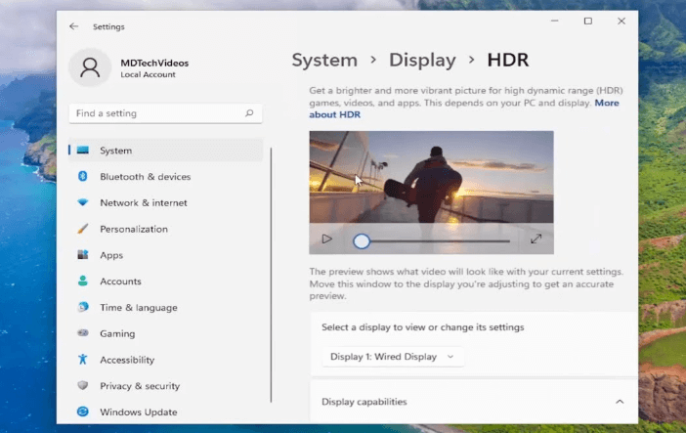Expand HDR preview video to fullscreen
Viewport: 686px width, 433px height.
[x=536, y=239]
